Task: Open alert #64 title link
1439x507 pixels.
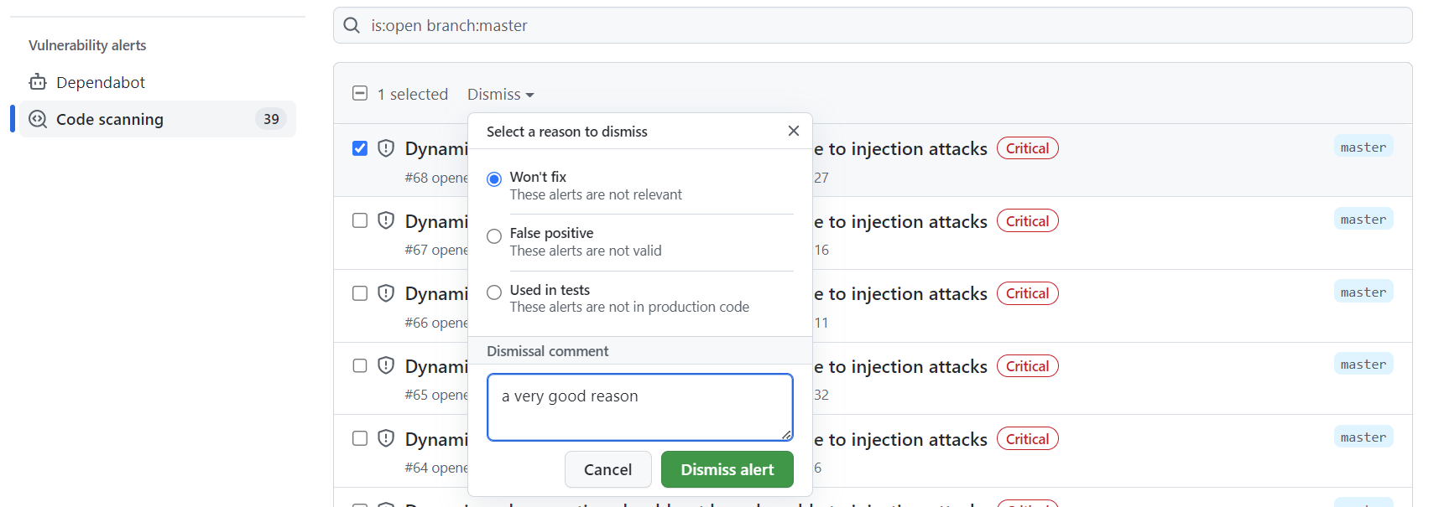Action: (901, 439)
